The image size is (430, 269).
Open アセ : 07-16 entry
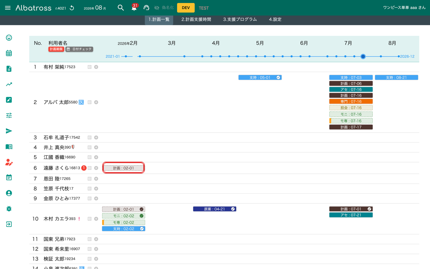tap(351, 90)
